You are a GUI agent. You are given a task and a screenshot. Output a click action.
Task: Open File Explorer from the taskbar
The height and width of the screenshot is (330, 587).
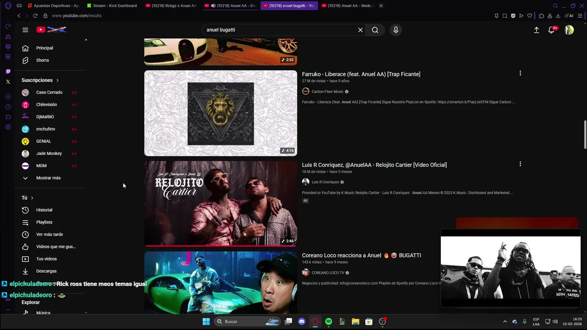point(355,321)
